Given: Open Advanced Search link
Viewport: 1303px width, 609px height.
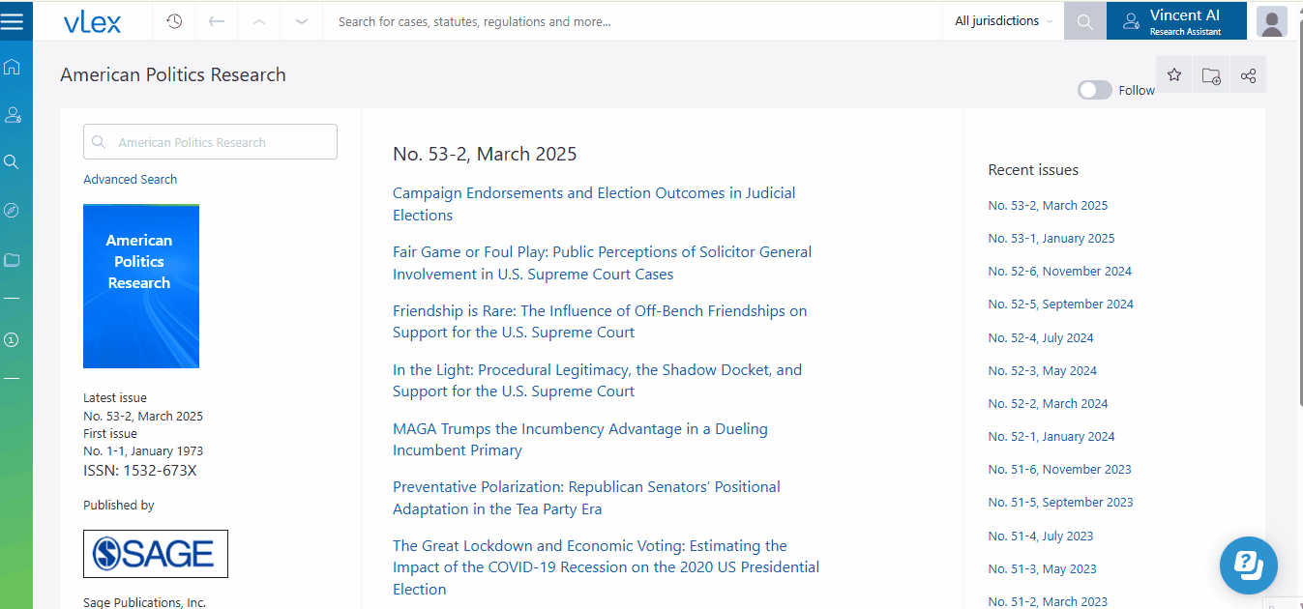Looking at the screenshot, I should (x=131, y=179).
